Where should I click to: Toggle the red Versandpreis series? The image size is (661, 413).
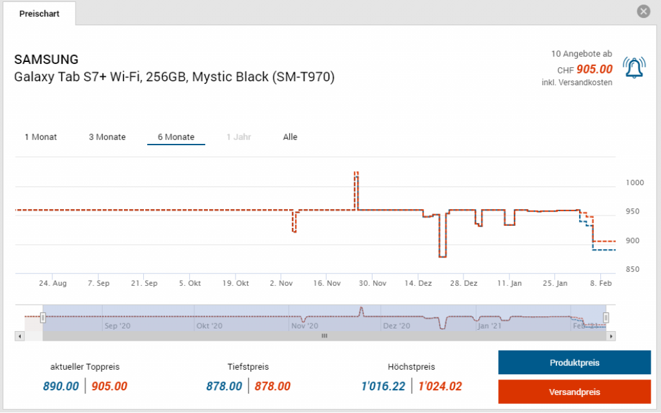(574, 392)
